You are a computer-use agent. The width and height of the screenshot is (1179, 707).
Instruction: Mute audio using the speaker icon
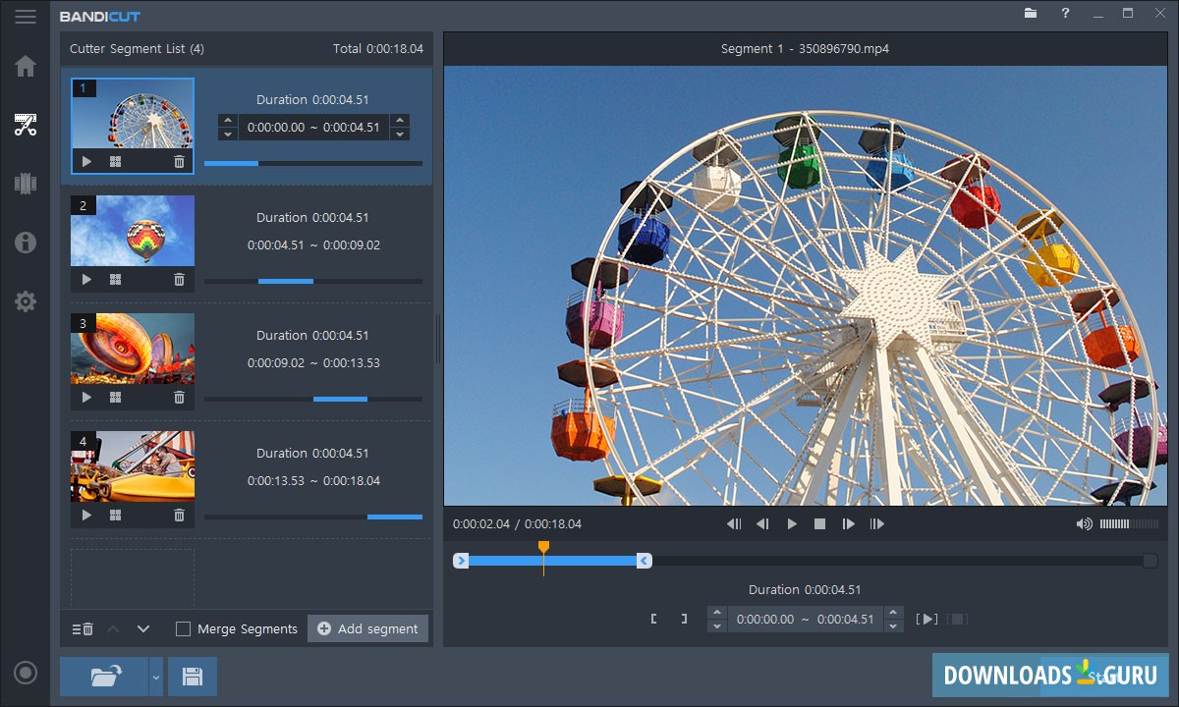tap(1084, 524)
